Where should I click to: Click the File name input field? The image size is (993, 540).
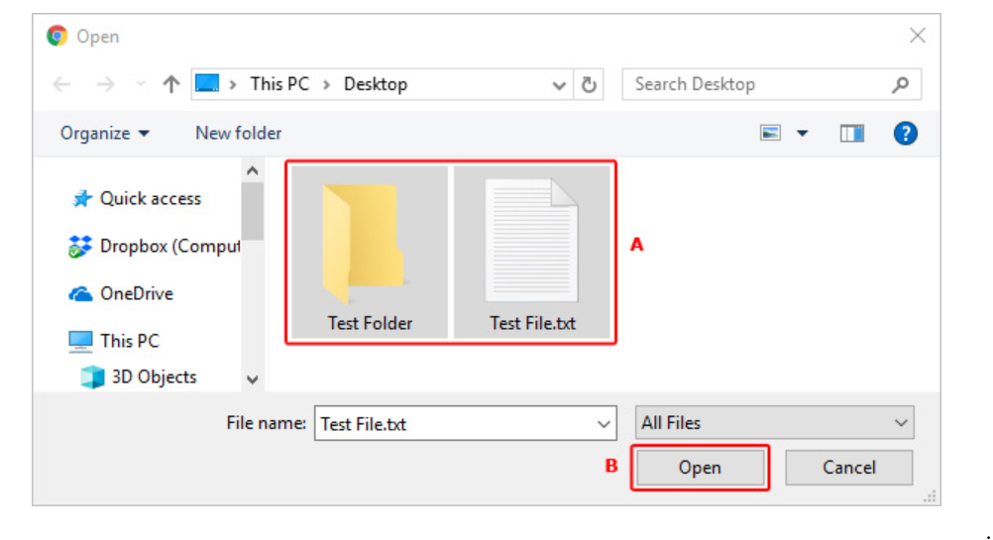(x=456, y=424)
